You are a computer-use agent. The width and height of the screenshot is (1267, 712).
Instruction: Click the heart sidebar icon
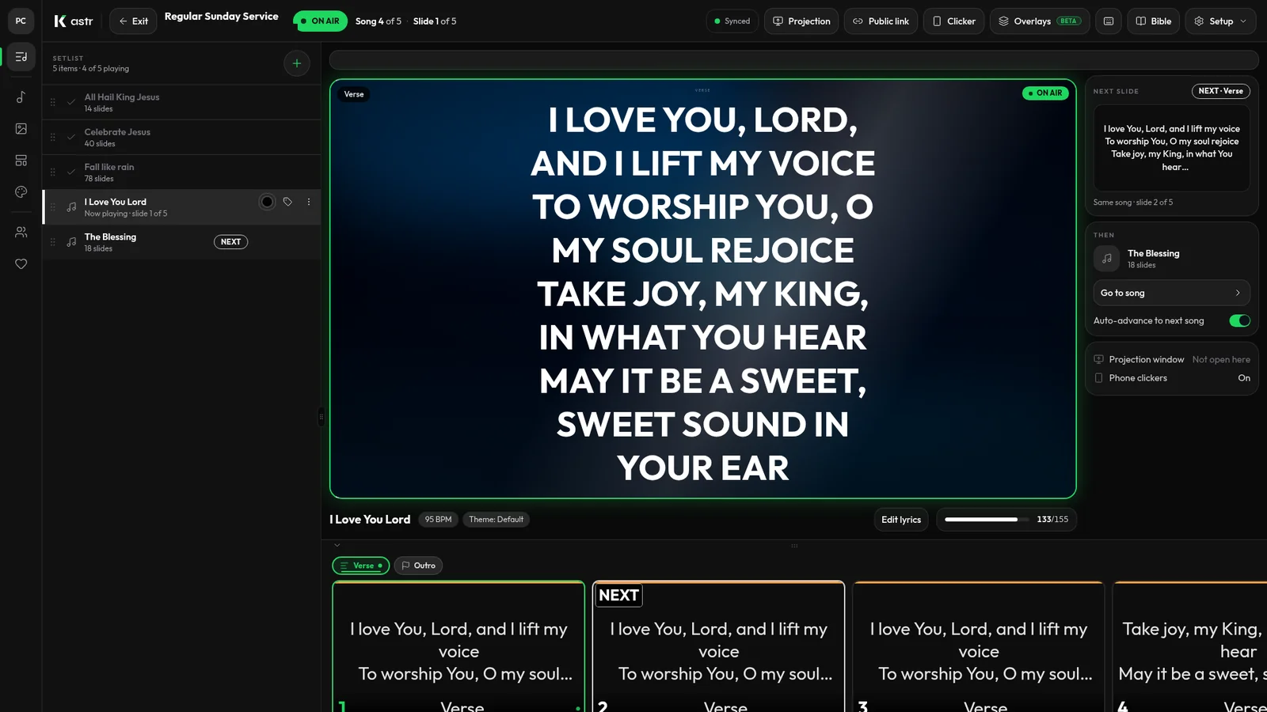(21, 263)
